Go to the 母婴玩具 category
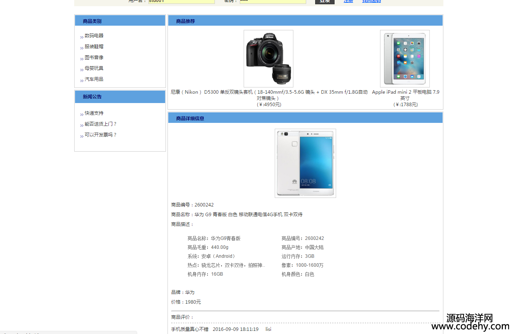Viewport: 511px width, 334px height. coord(94,68)
